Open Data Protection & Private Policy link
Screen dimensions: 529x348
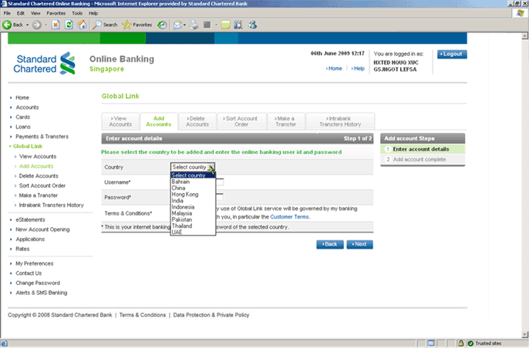tap(211, 315)
